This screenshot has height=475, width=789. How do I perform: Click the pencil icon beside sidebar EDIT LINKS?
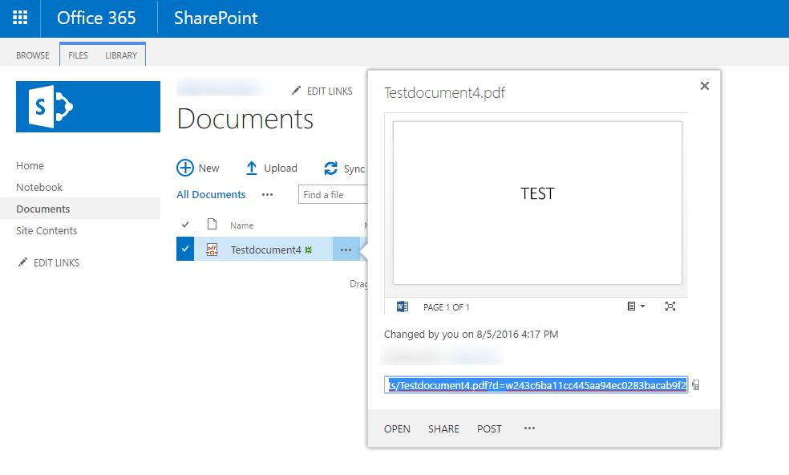[22, 262]
